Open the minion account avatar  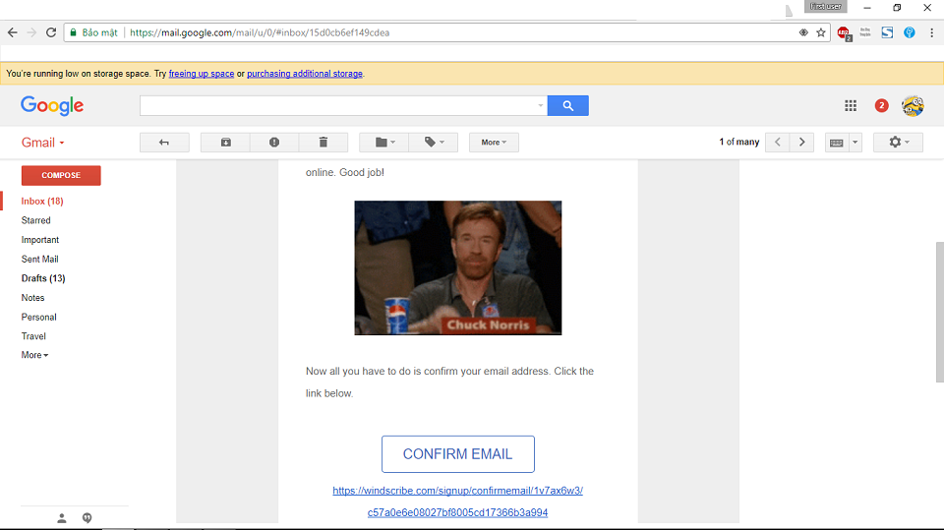913,106
